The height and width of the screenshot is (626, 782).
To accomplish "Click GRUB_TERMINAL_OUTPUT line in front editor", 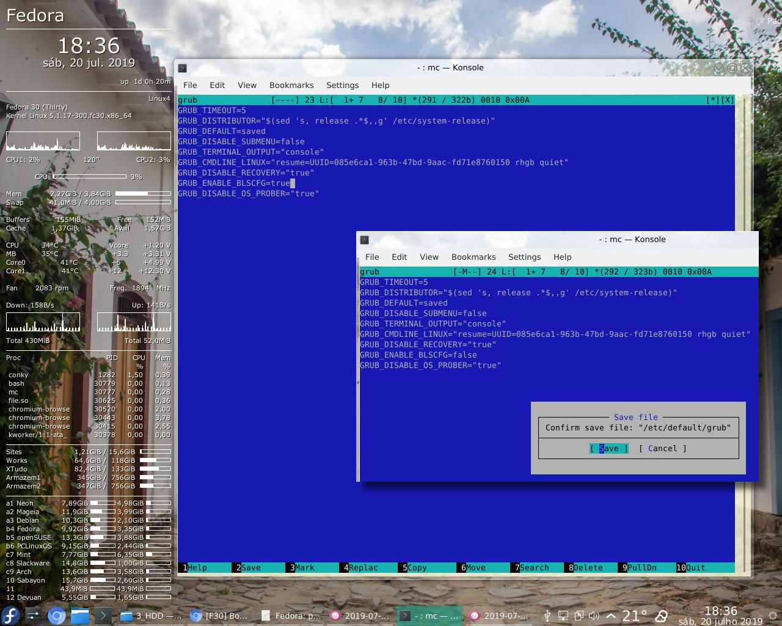I will tap(433, 323).
